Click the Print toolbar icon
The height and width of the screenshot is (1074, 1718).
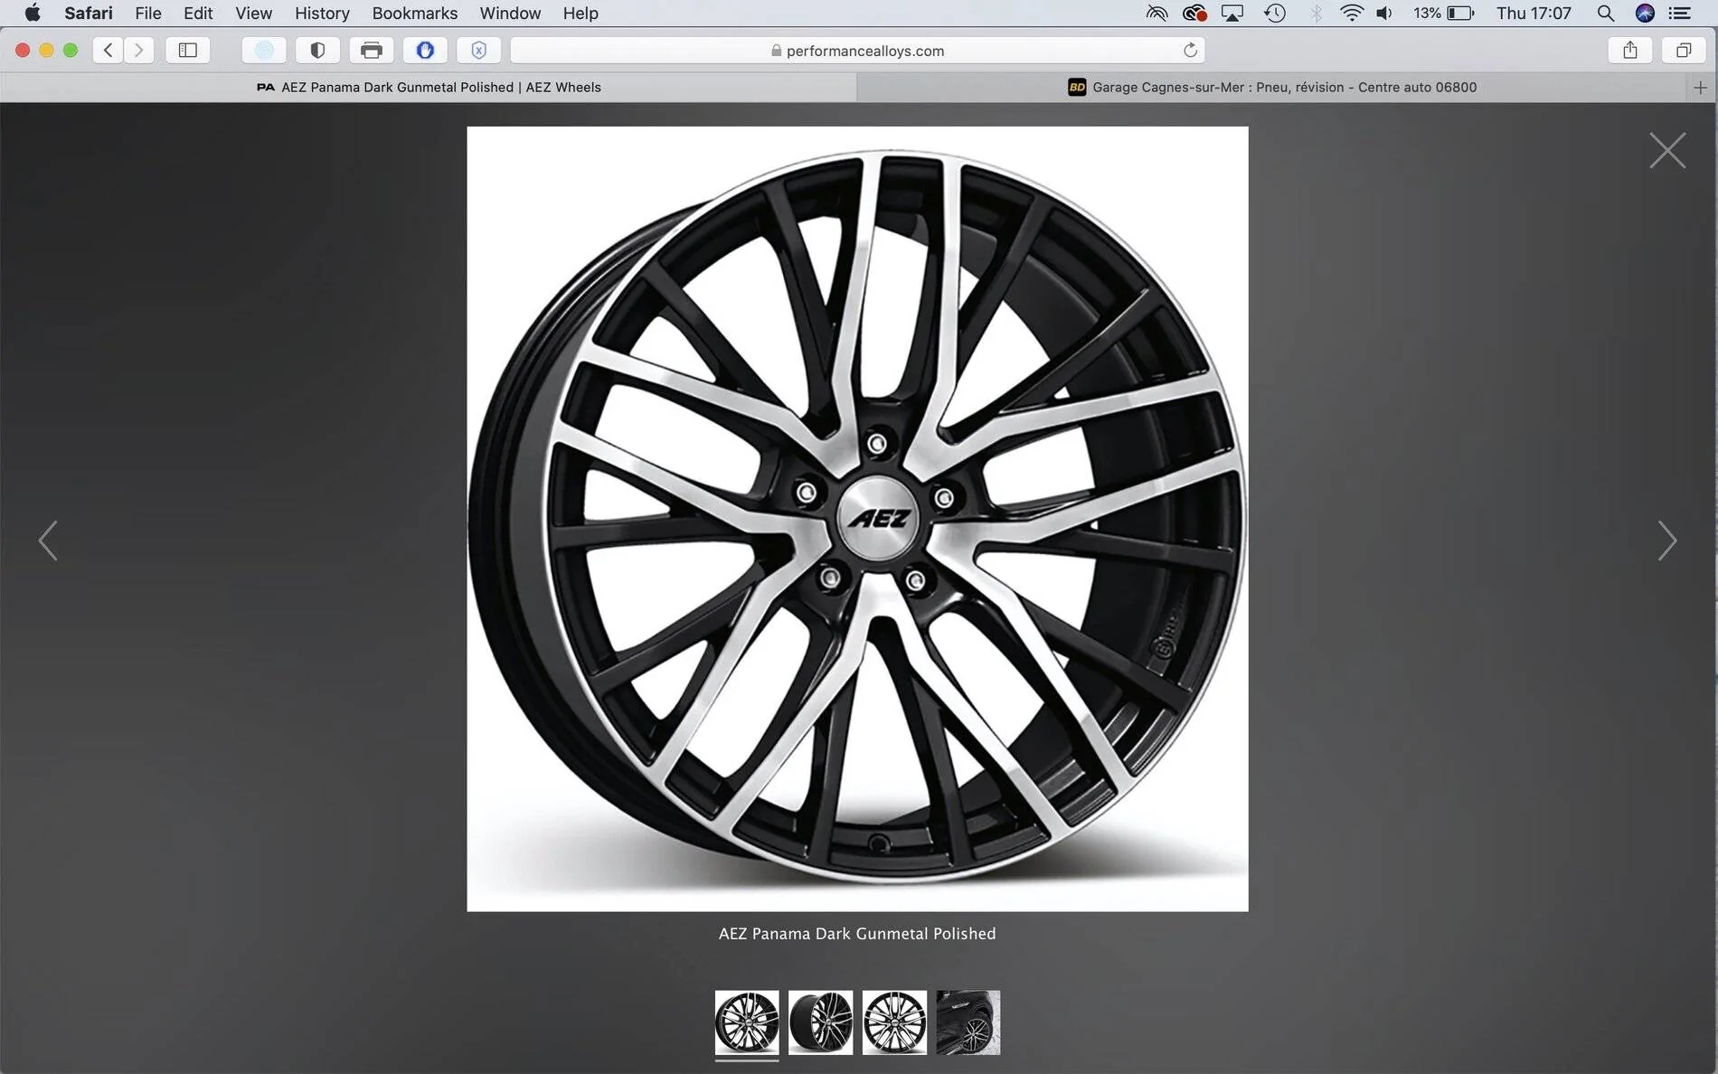coord(372,51)
